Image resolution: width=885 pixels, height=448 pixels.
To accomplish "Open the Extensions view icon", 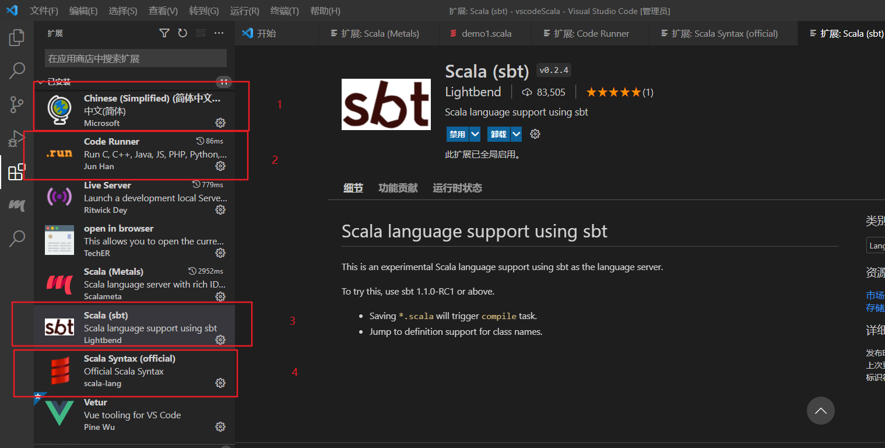I will coord(16,172).
